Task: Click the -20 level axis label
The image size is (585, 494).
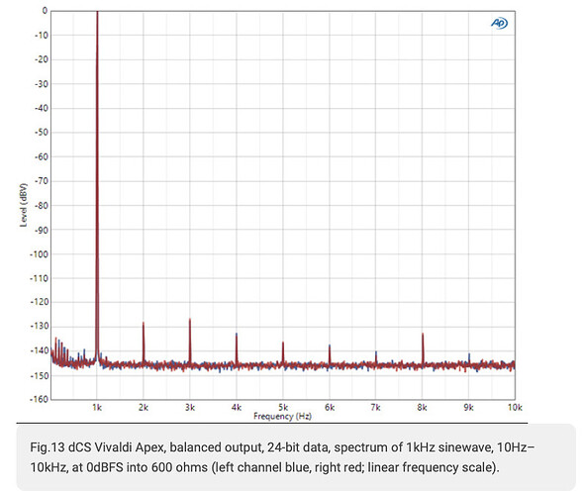Action: [42, 59]
